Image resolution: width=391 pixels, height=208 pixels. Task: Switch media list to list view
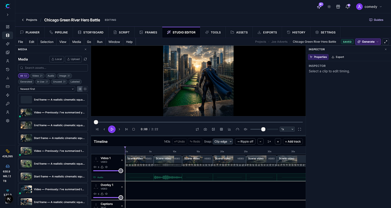click(x=80, y=89)
